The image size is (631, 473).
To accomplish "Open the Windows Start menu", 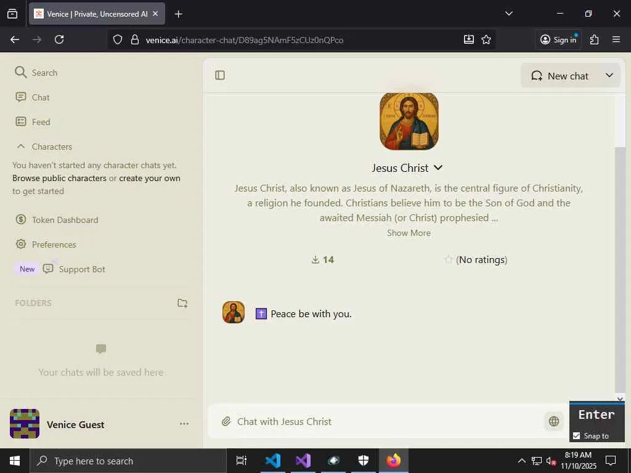I will click(x=15, y=461).
